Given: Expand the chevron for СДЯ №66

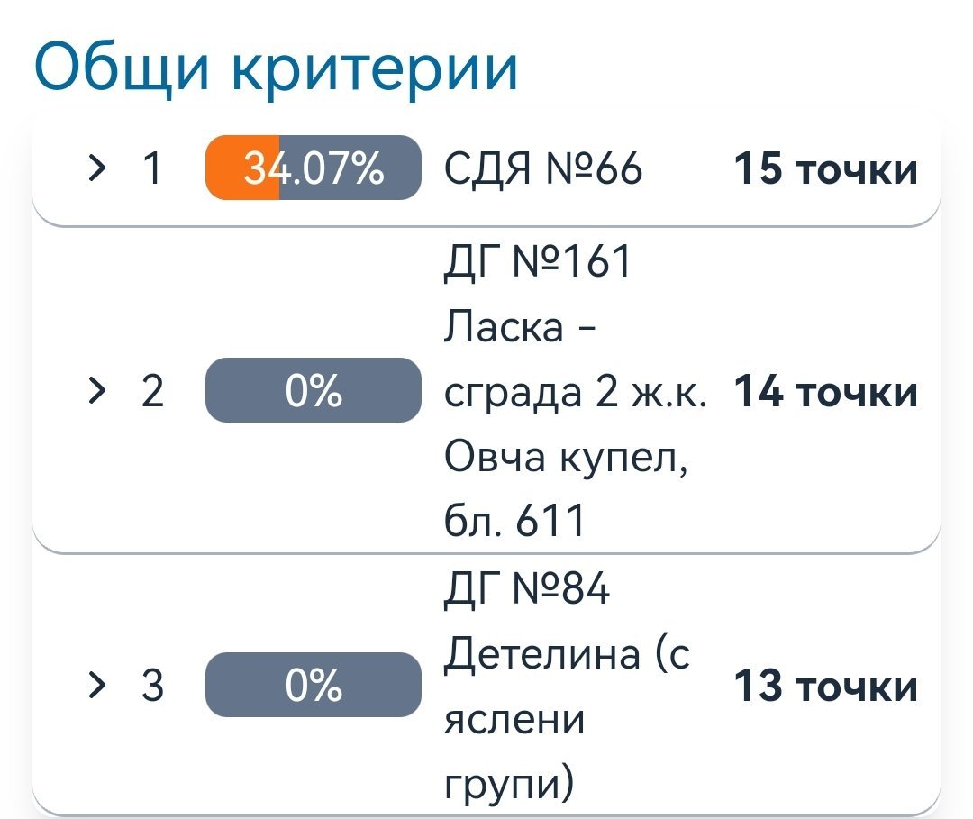Looking at the screenshot, I should 95,168.
